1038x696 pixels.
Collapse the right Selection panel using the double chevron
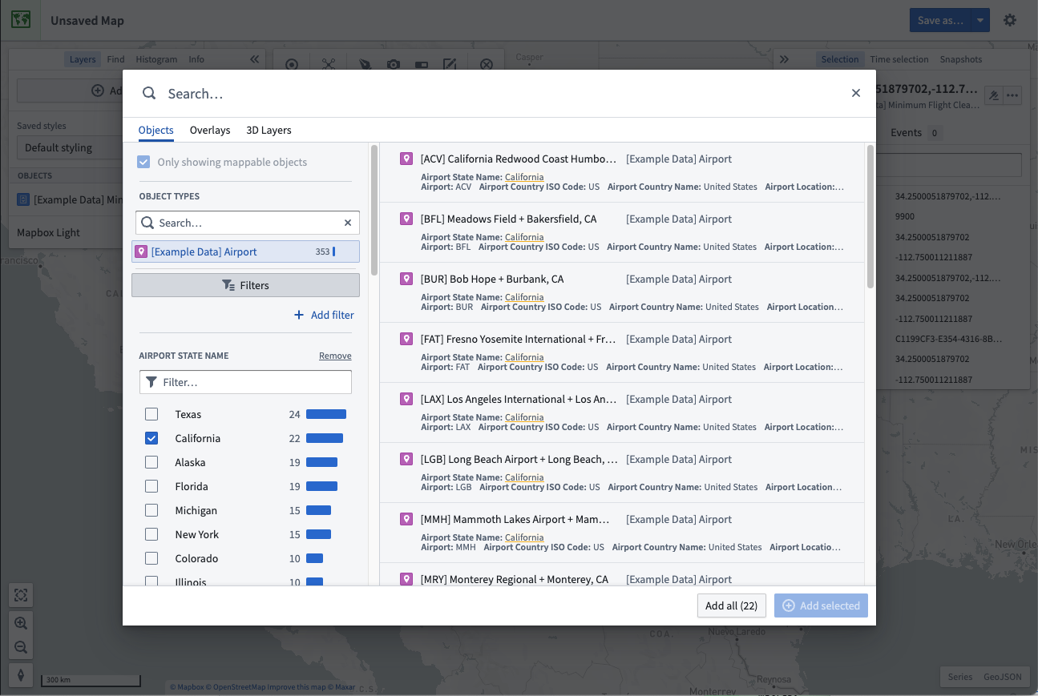(x=784, y=59)
